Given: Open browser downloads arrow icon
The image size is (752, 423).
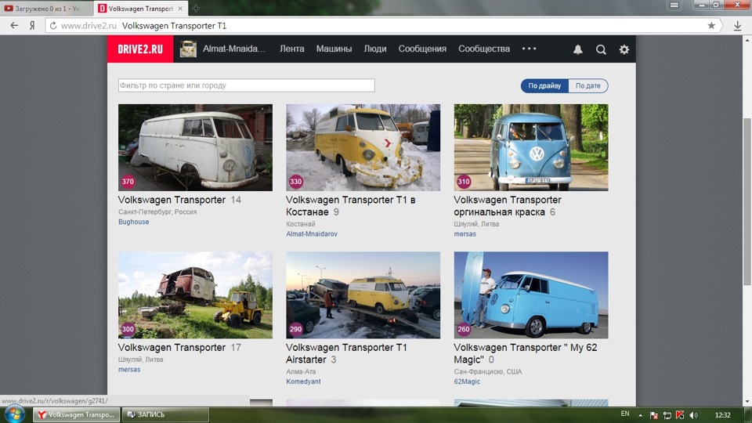Looking at the screenshot, I should click(x=738, y=25).
